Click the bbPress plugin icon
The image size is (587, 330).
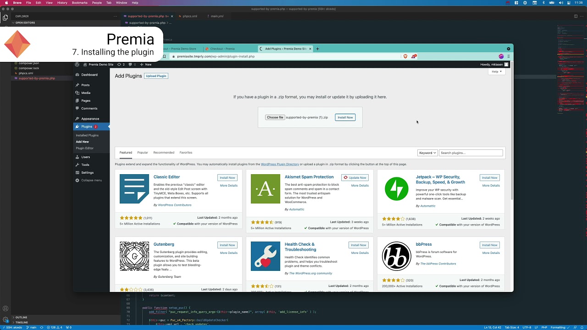point(397,256)
